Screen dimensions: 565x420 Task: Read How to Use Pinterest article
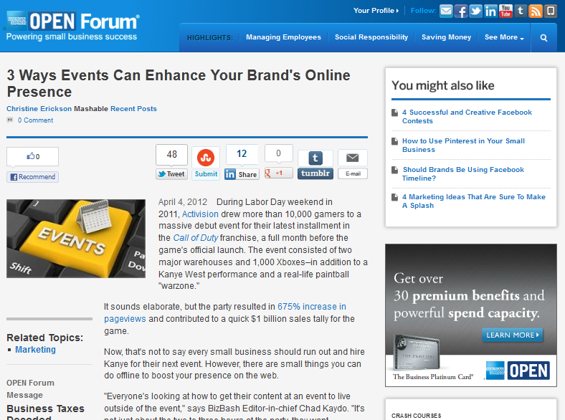coord(463,145)
